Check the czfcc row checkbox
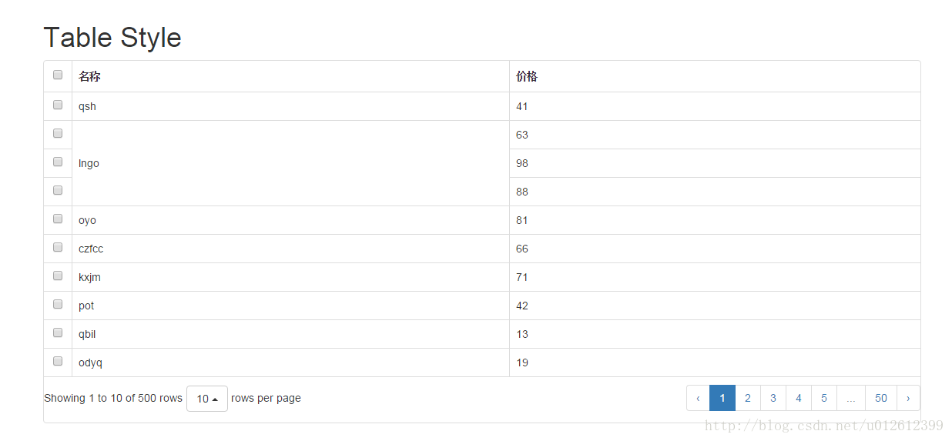 [x=58, y=247]
